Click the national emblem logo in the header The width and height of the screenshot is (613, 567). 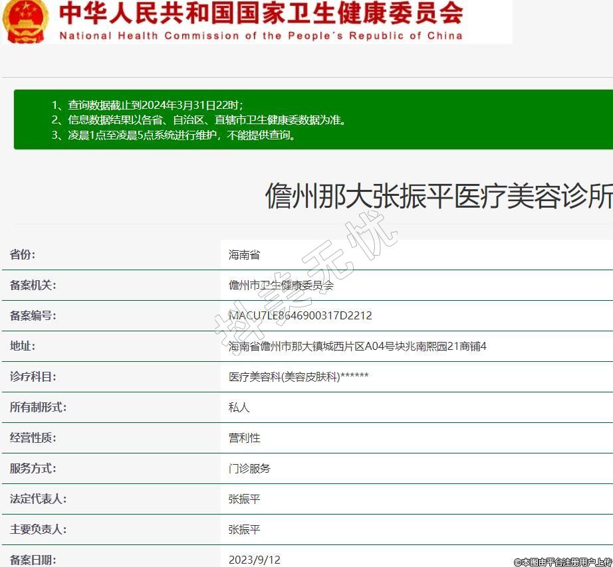(x=25, y=20)
